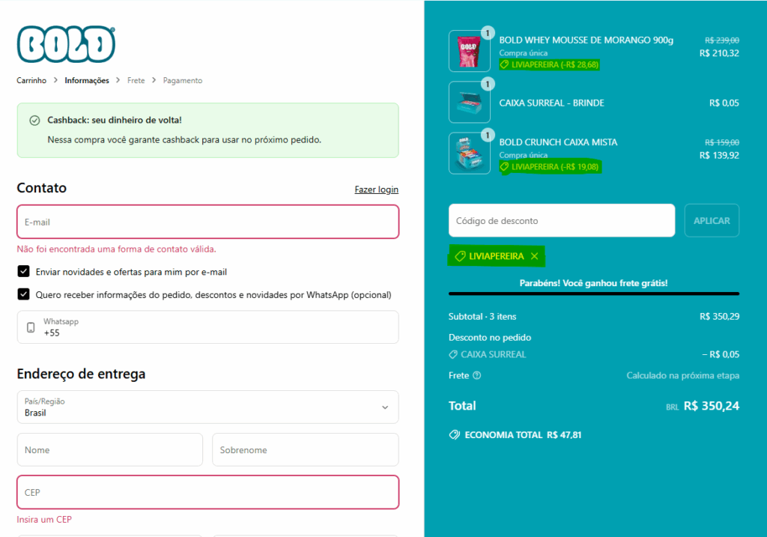Image resolution: width=767 pixels, height=537 pixels.
Task: Click the Economia Total tag icon
Action: click(x=454, y=434)
